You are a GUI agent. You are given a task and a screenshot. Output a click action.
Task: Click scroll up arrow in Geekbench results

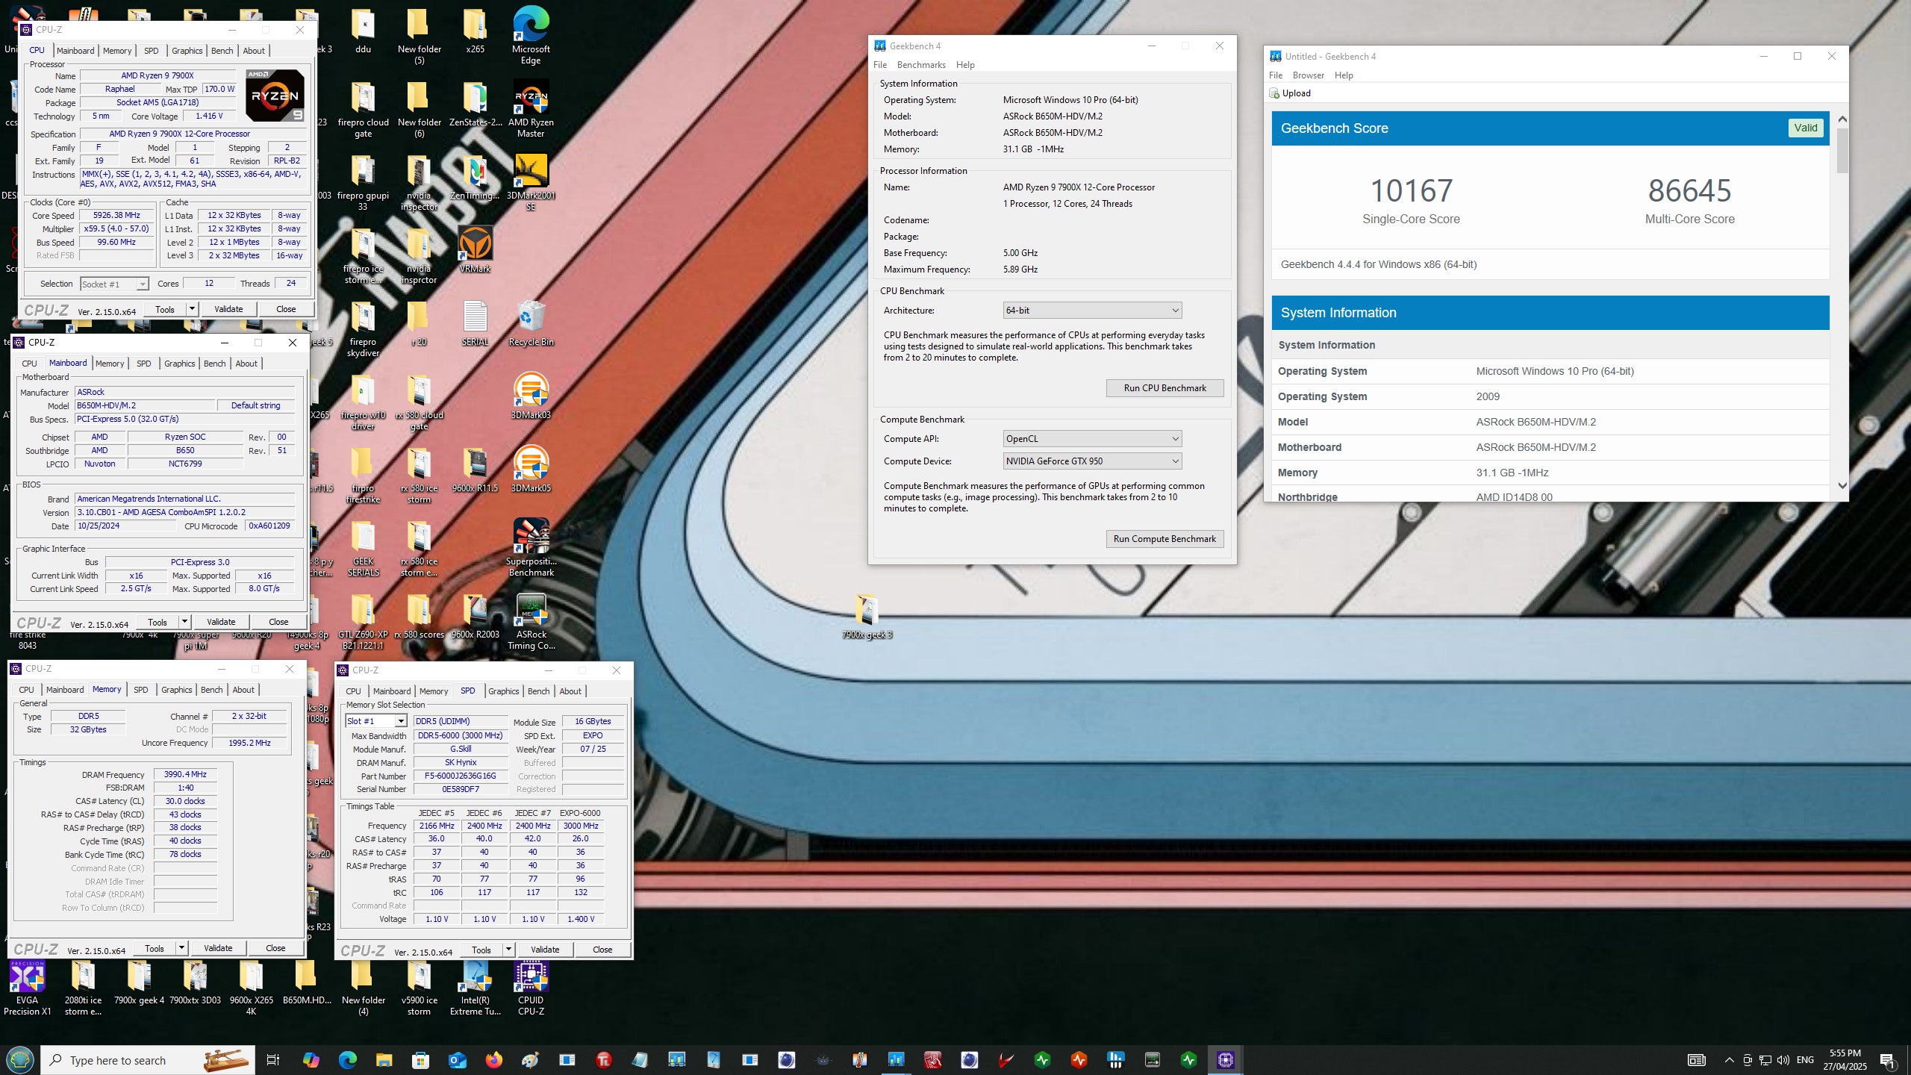(1842, 119)
